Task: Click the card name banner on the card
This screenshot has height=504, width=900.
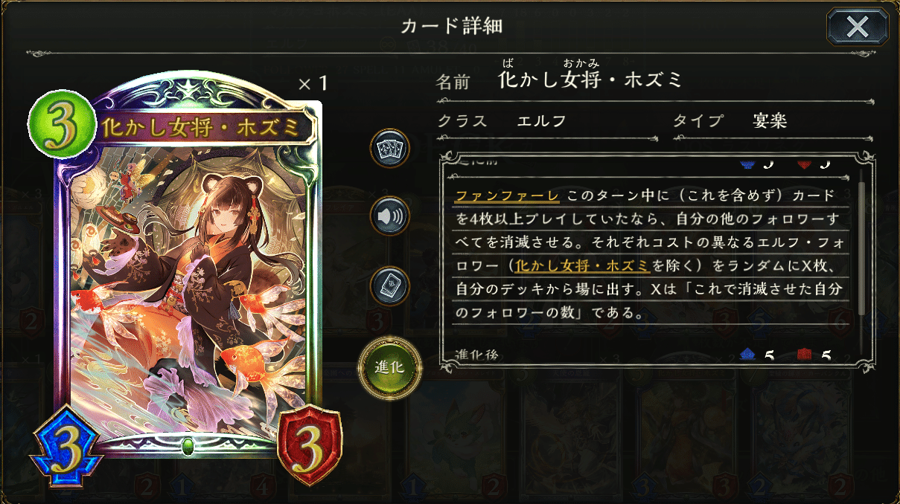Action: [x=202, y=127]
